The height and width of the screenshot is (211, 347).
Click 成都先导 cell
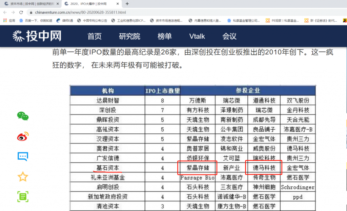coord(264,120)
